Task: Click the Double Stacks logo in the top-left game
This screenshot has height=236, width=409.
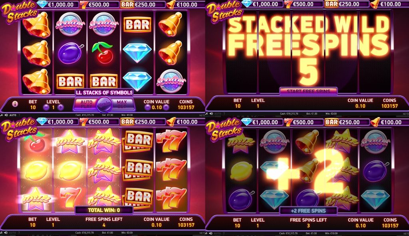Action: (20, 12)
